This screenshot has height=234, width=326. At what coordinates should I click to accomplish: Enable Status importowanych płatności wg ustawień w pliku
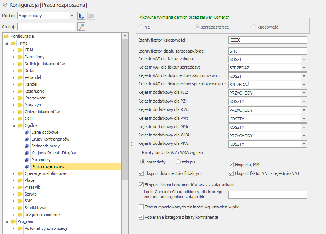point(141,207)
